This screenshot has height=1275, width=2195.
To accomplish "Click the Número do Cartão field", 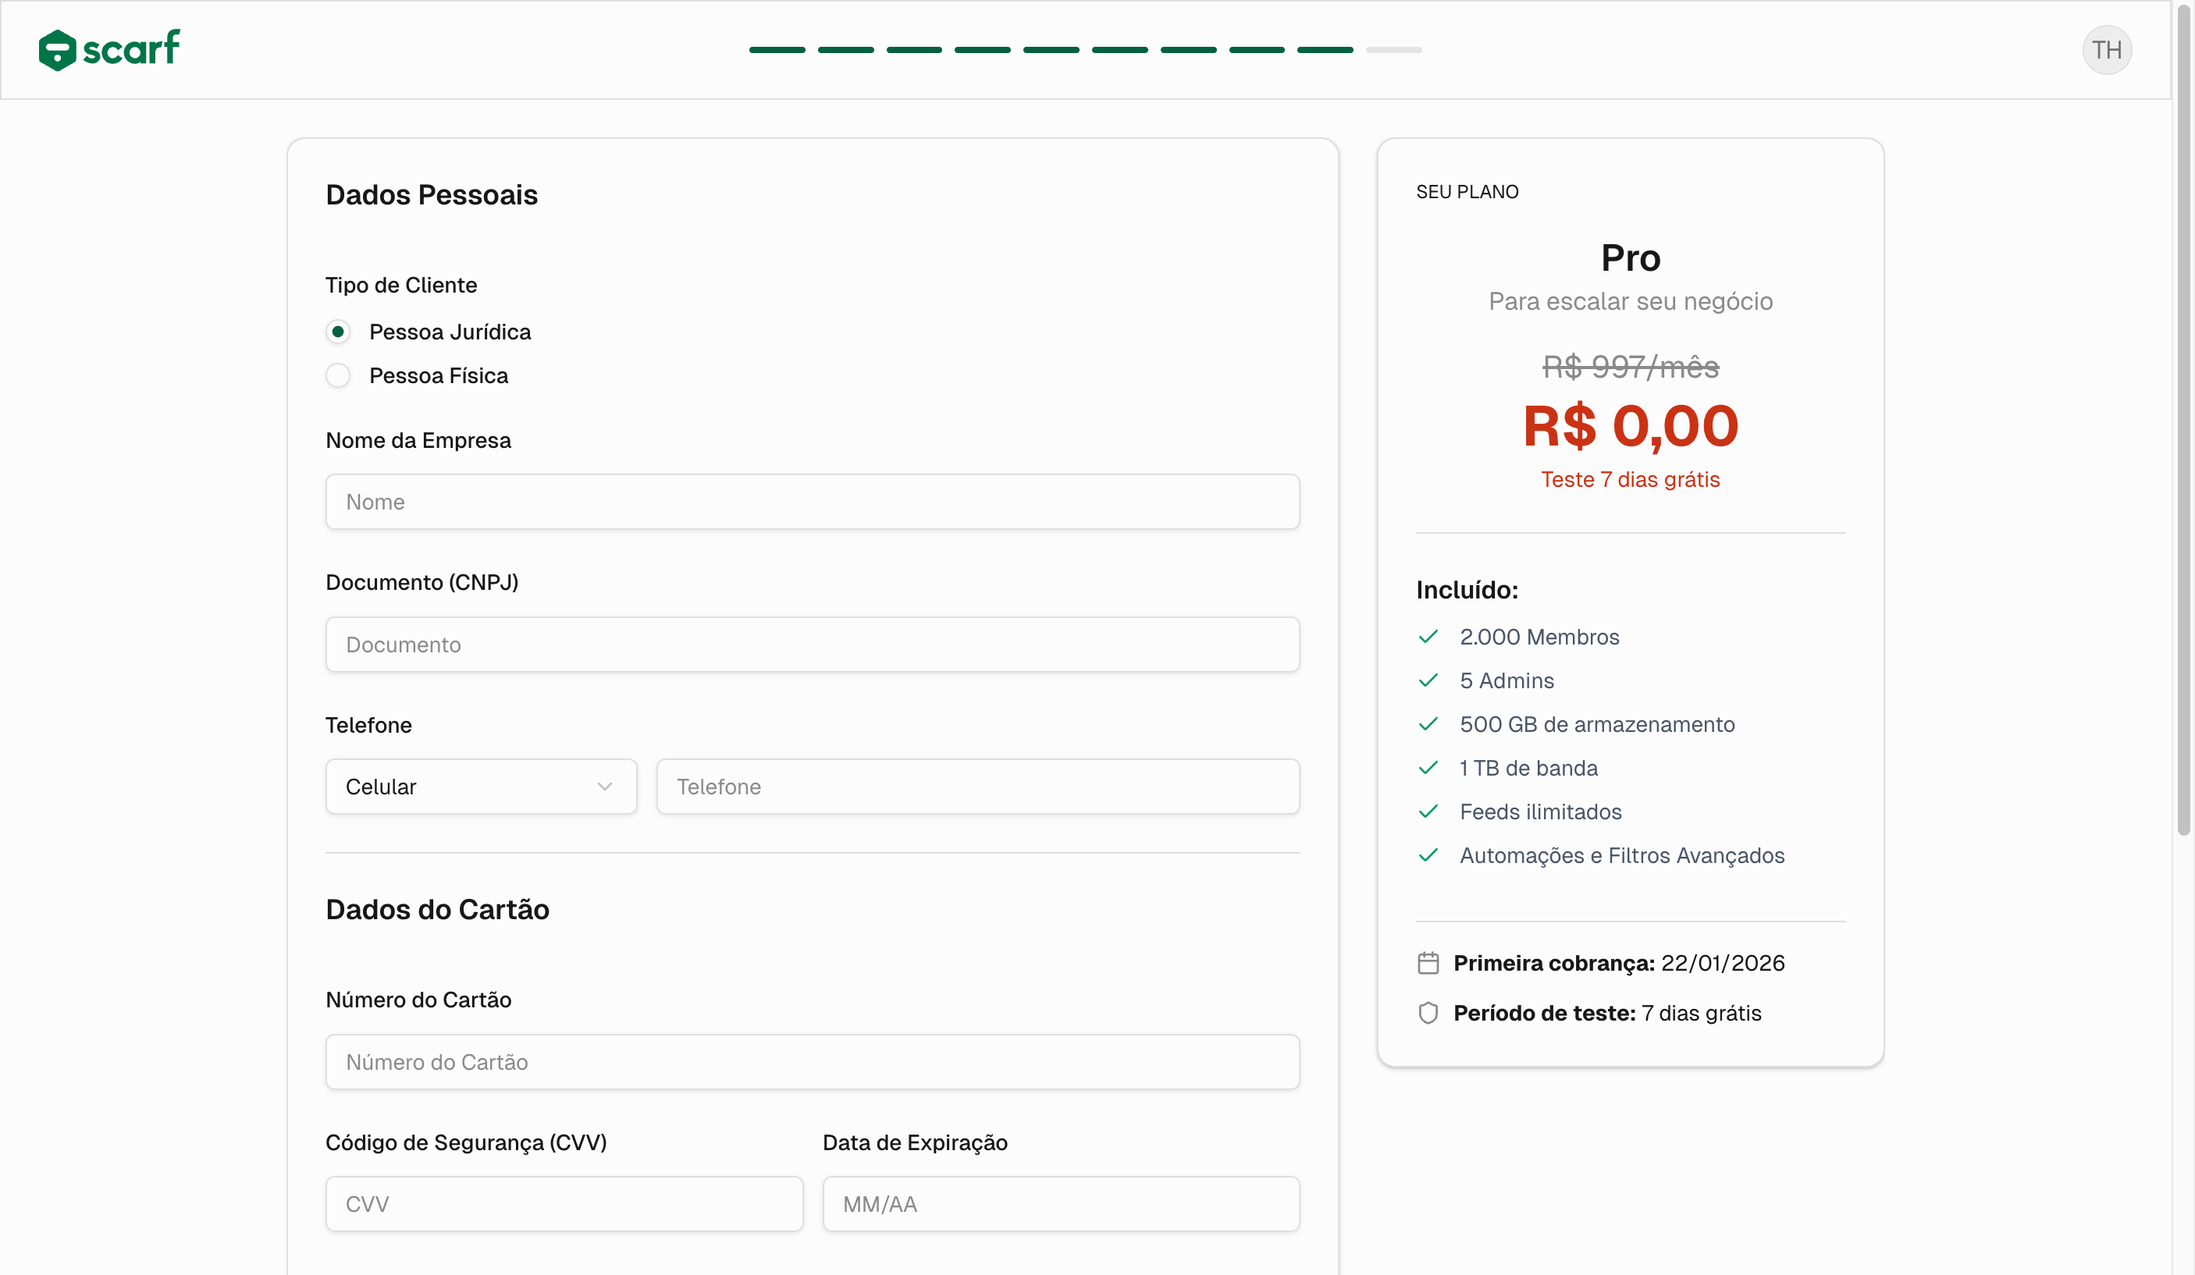I will pos(812,1062).
